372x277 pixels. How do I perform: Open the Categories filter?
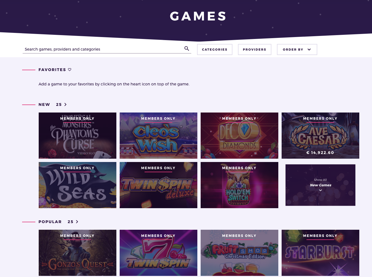point(215,49)
